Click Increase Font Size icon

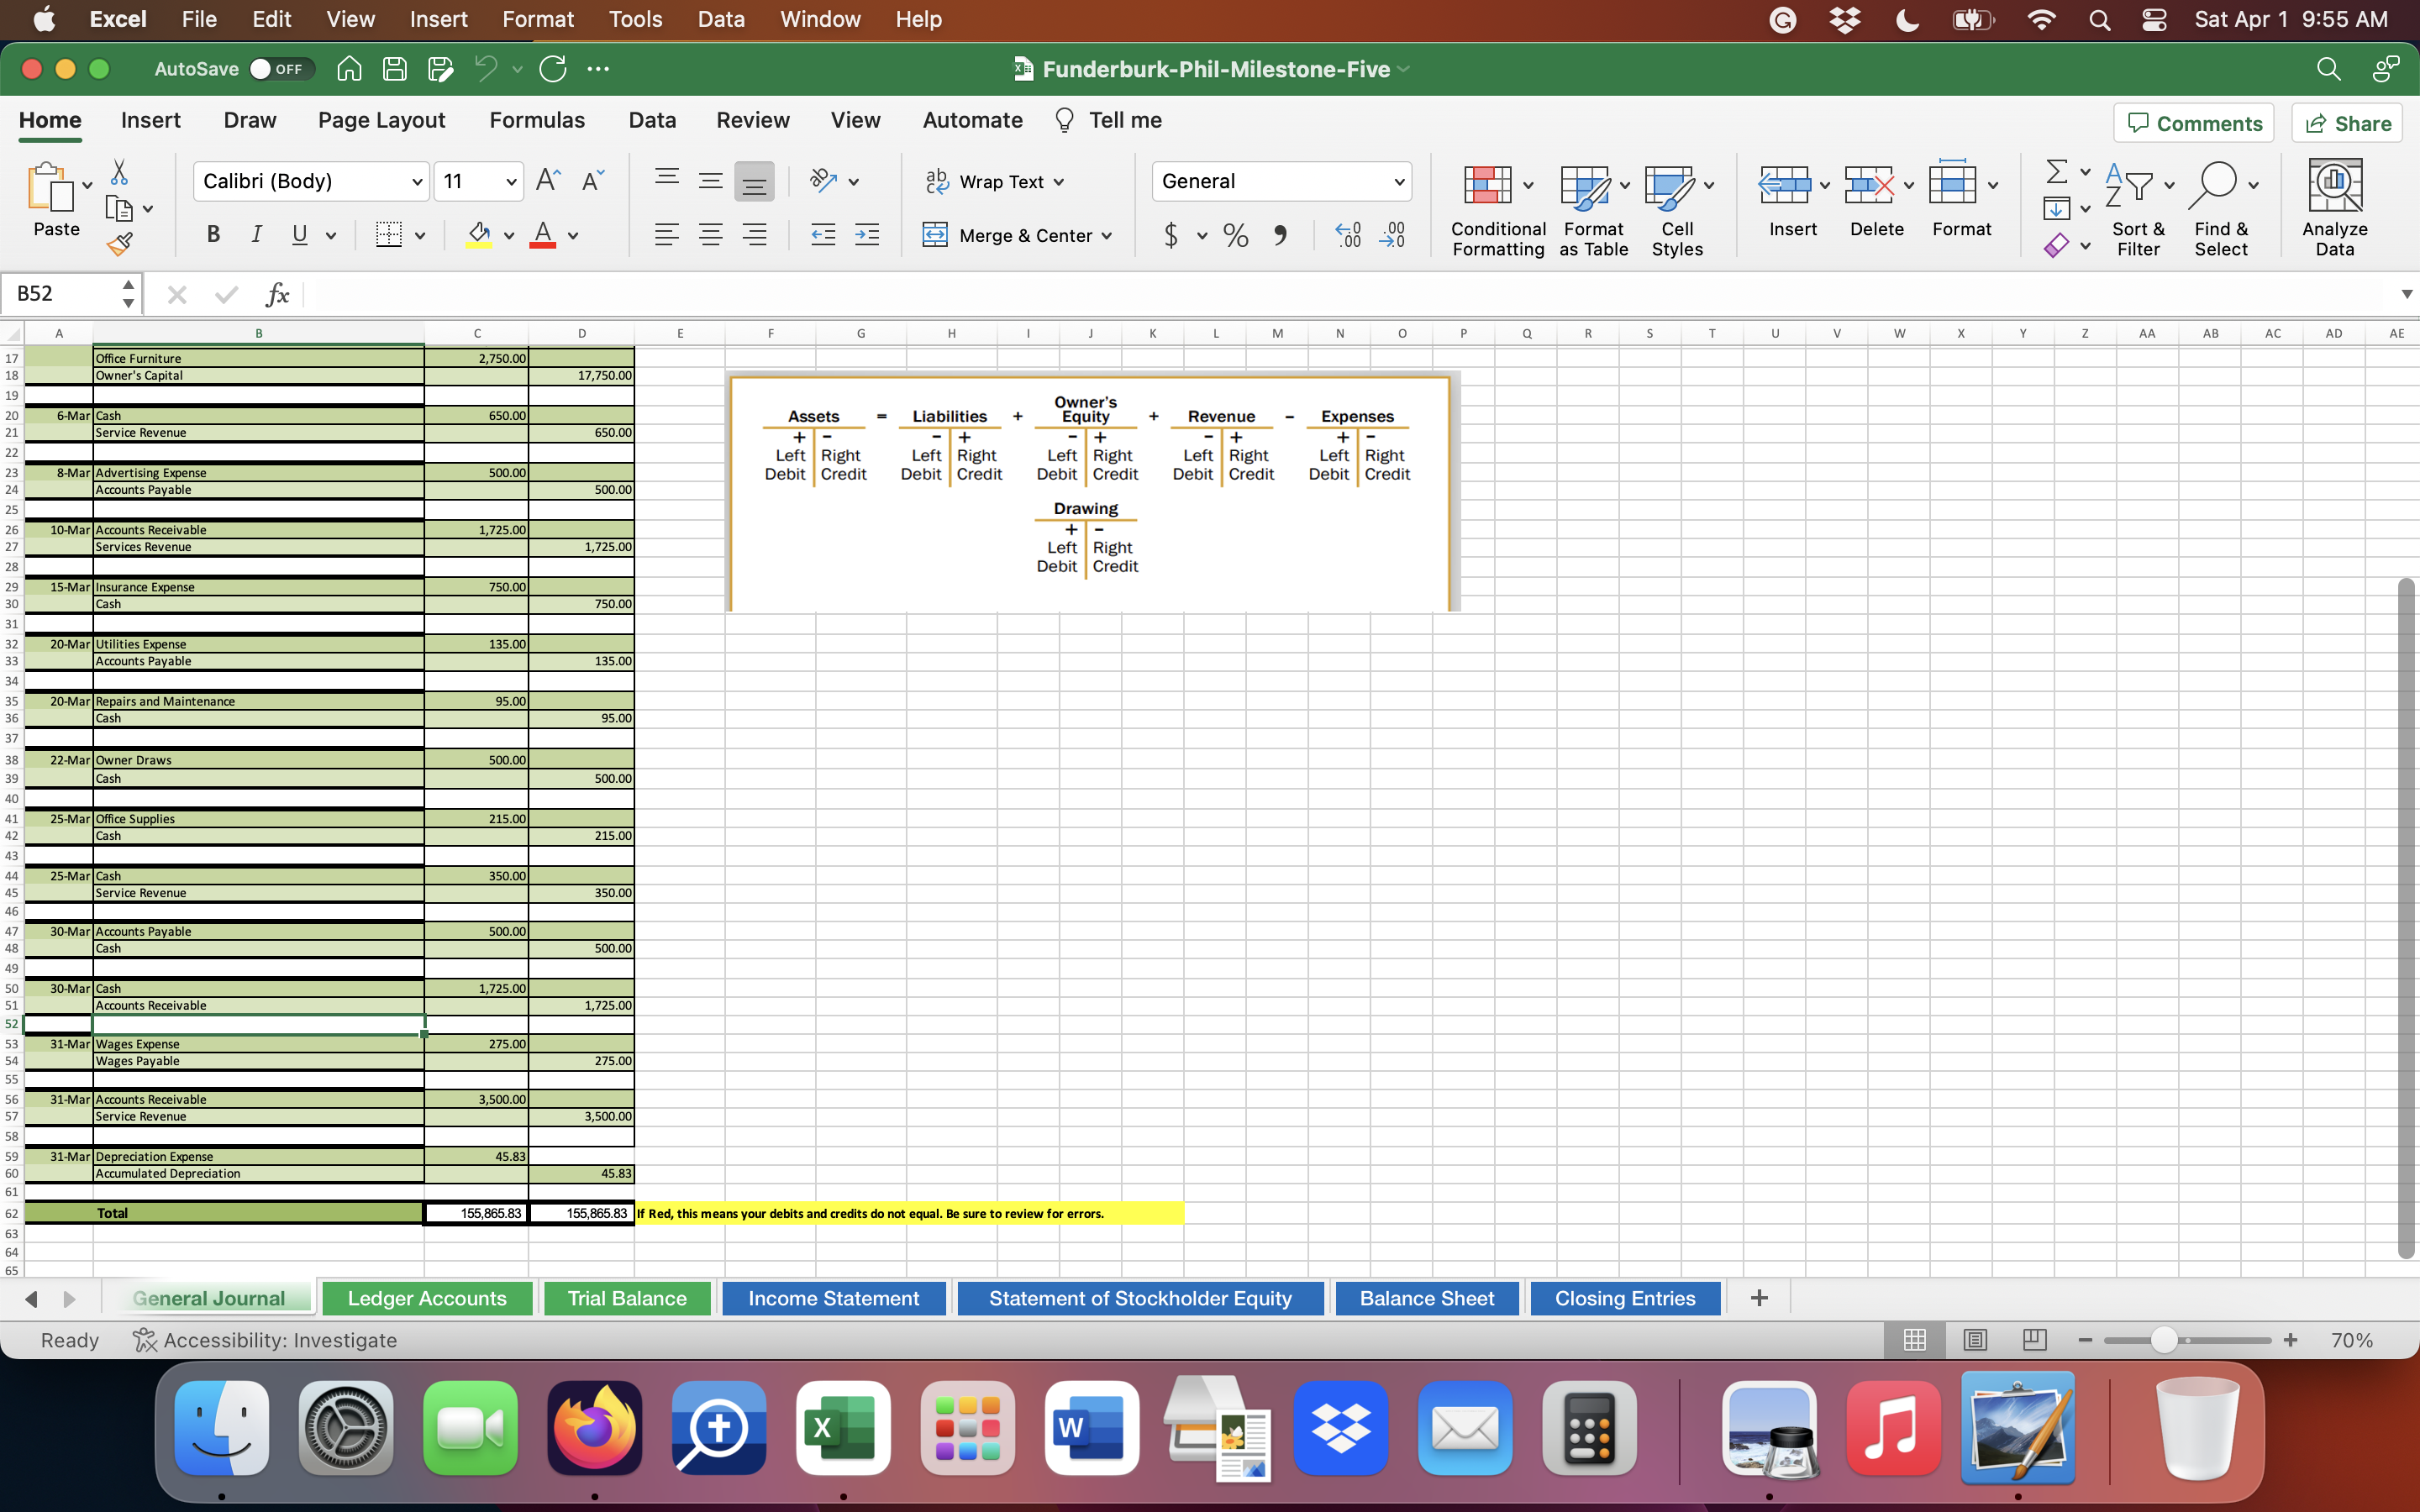tap(547, 181)
